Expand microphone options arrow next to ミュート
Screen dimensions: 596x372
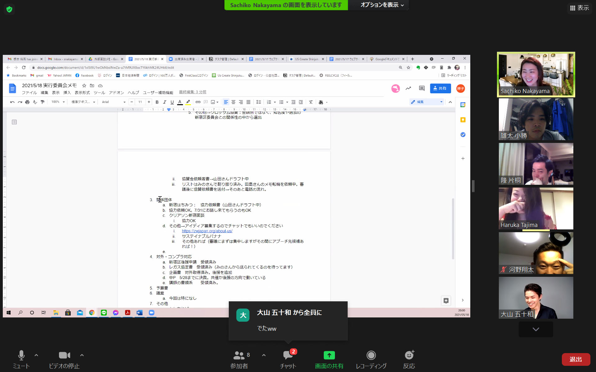click(x=36, y=355)
